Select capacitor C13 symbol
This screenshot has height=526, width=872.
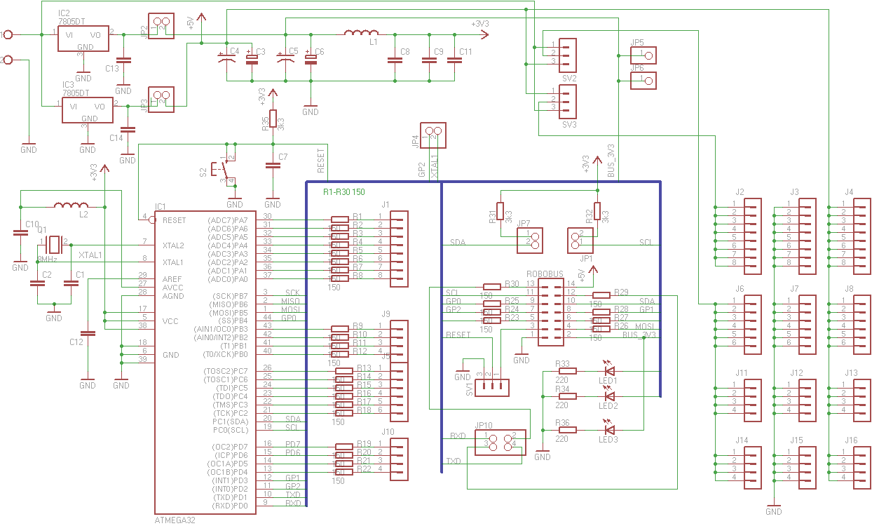(x=123, y=60)
